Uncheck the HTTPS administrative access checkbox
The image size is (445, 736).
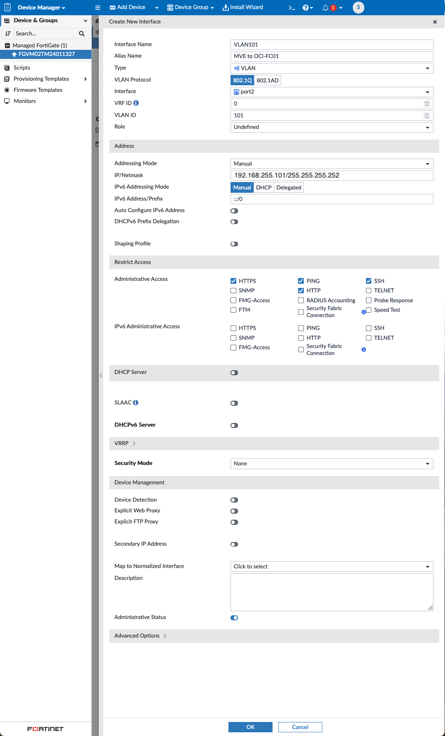[233, 281]
